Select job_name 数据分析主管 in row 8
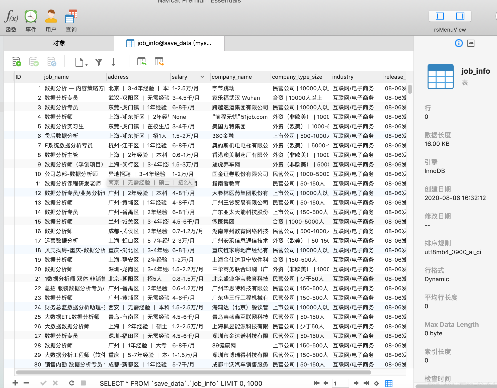497x388 pixels. (61, 155)
